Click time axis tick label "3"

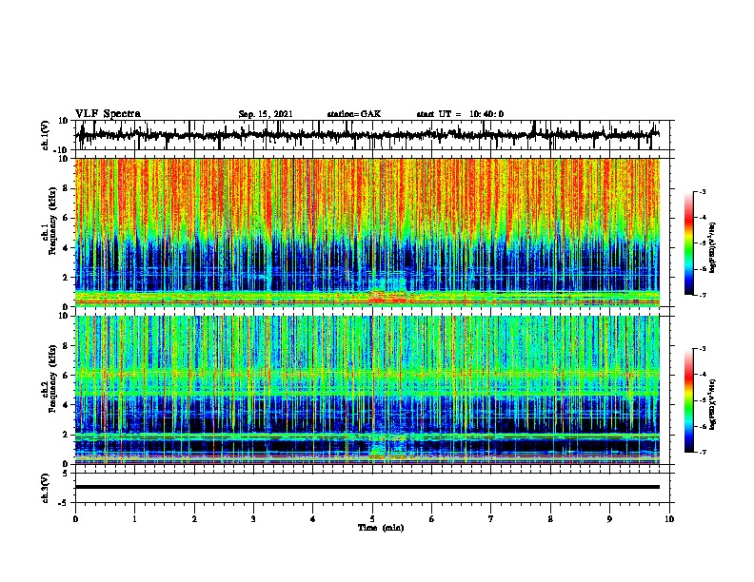click(x=253, y=519)
